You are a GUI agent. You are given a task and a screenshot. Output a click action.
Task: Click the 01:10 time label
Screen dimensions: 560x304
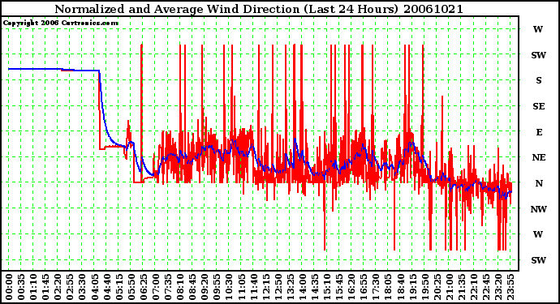(33, 287)
